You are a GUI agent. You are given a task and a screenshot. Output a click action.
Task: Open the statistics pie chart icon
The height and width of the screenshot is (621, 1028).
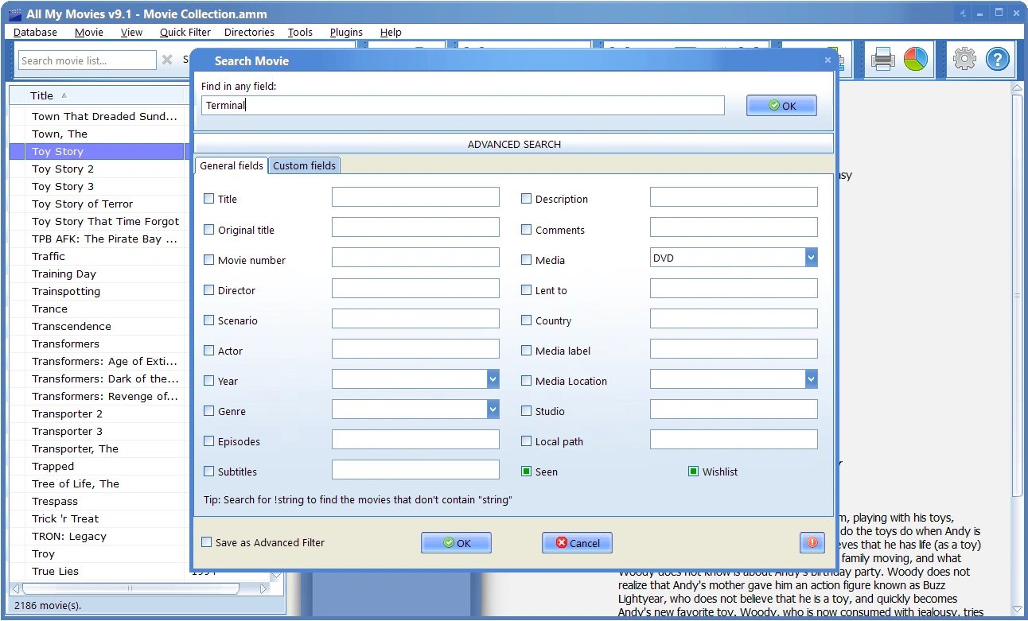tap(916, 60)
